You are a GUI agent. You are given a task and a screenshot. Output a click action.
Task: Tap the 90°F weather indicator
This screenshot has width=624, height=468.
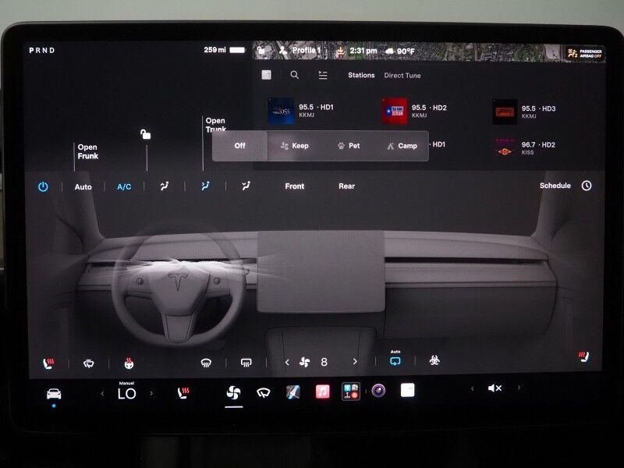pos(400,51)
